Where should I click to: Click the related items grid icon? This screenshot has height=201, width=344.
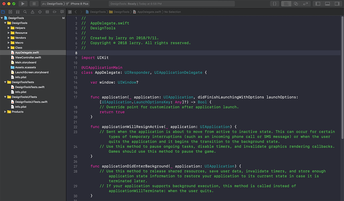70,12
